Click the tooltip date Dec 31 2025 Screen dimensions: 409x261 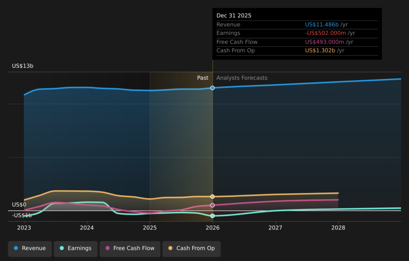tap(234, 16)
